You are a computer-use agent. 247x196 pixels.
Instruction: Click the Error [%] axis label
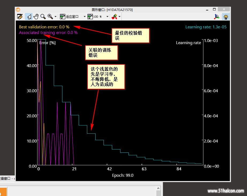coord(47,43)
